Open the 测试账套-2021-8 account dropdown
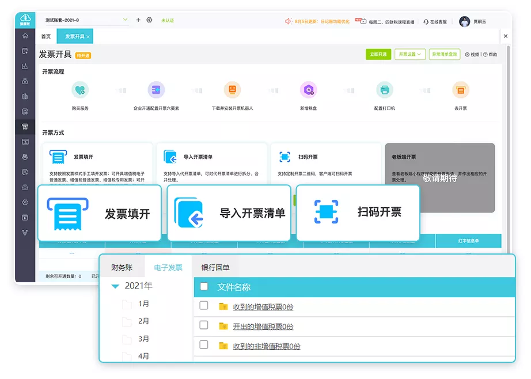The image size is (531, 379). 86,20
